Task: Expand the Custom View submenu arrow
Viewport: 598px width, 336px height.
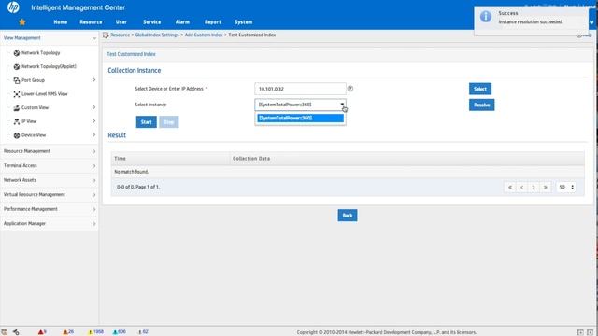Action: click(x=93, y=107)
